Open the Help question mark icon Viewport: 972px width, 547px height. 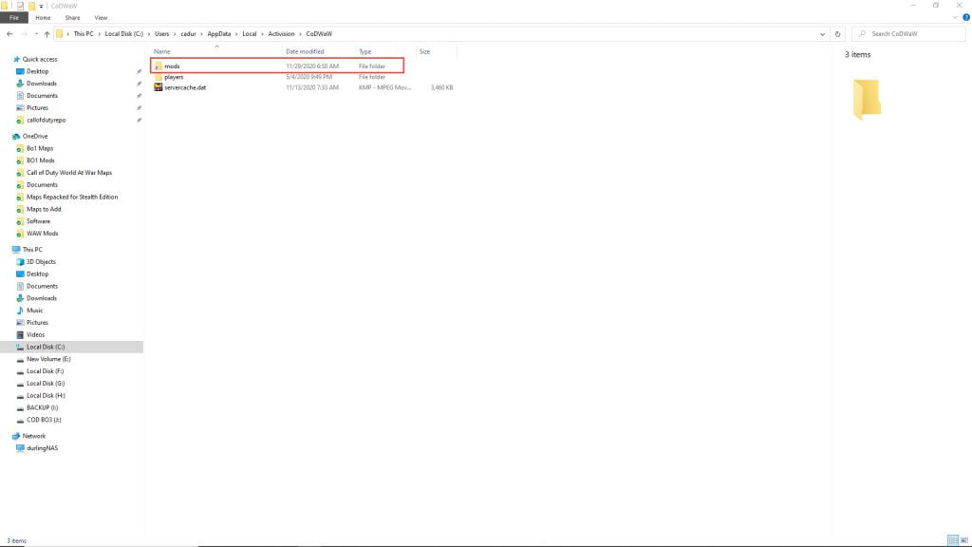pos(965,17)
